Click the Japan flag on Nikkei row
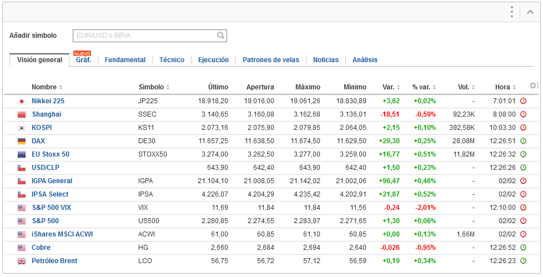543x277 pixels. point(22,102)
